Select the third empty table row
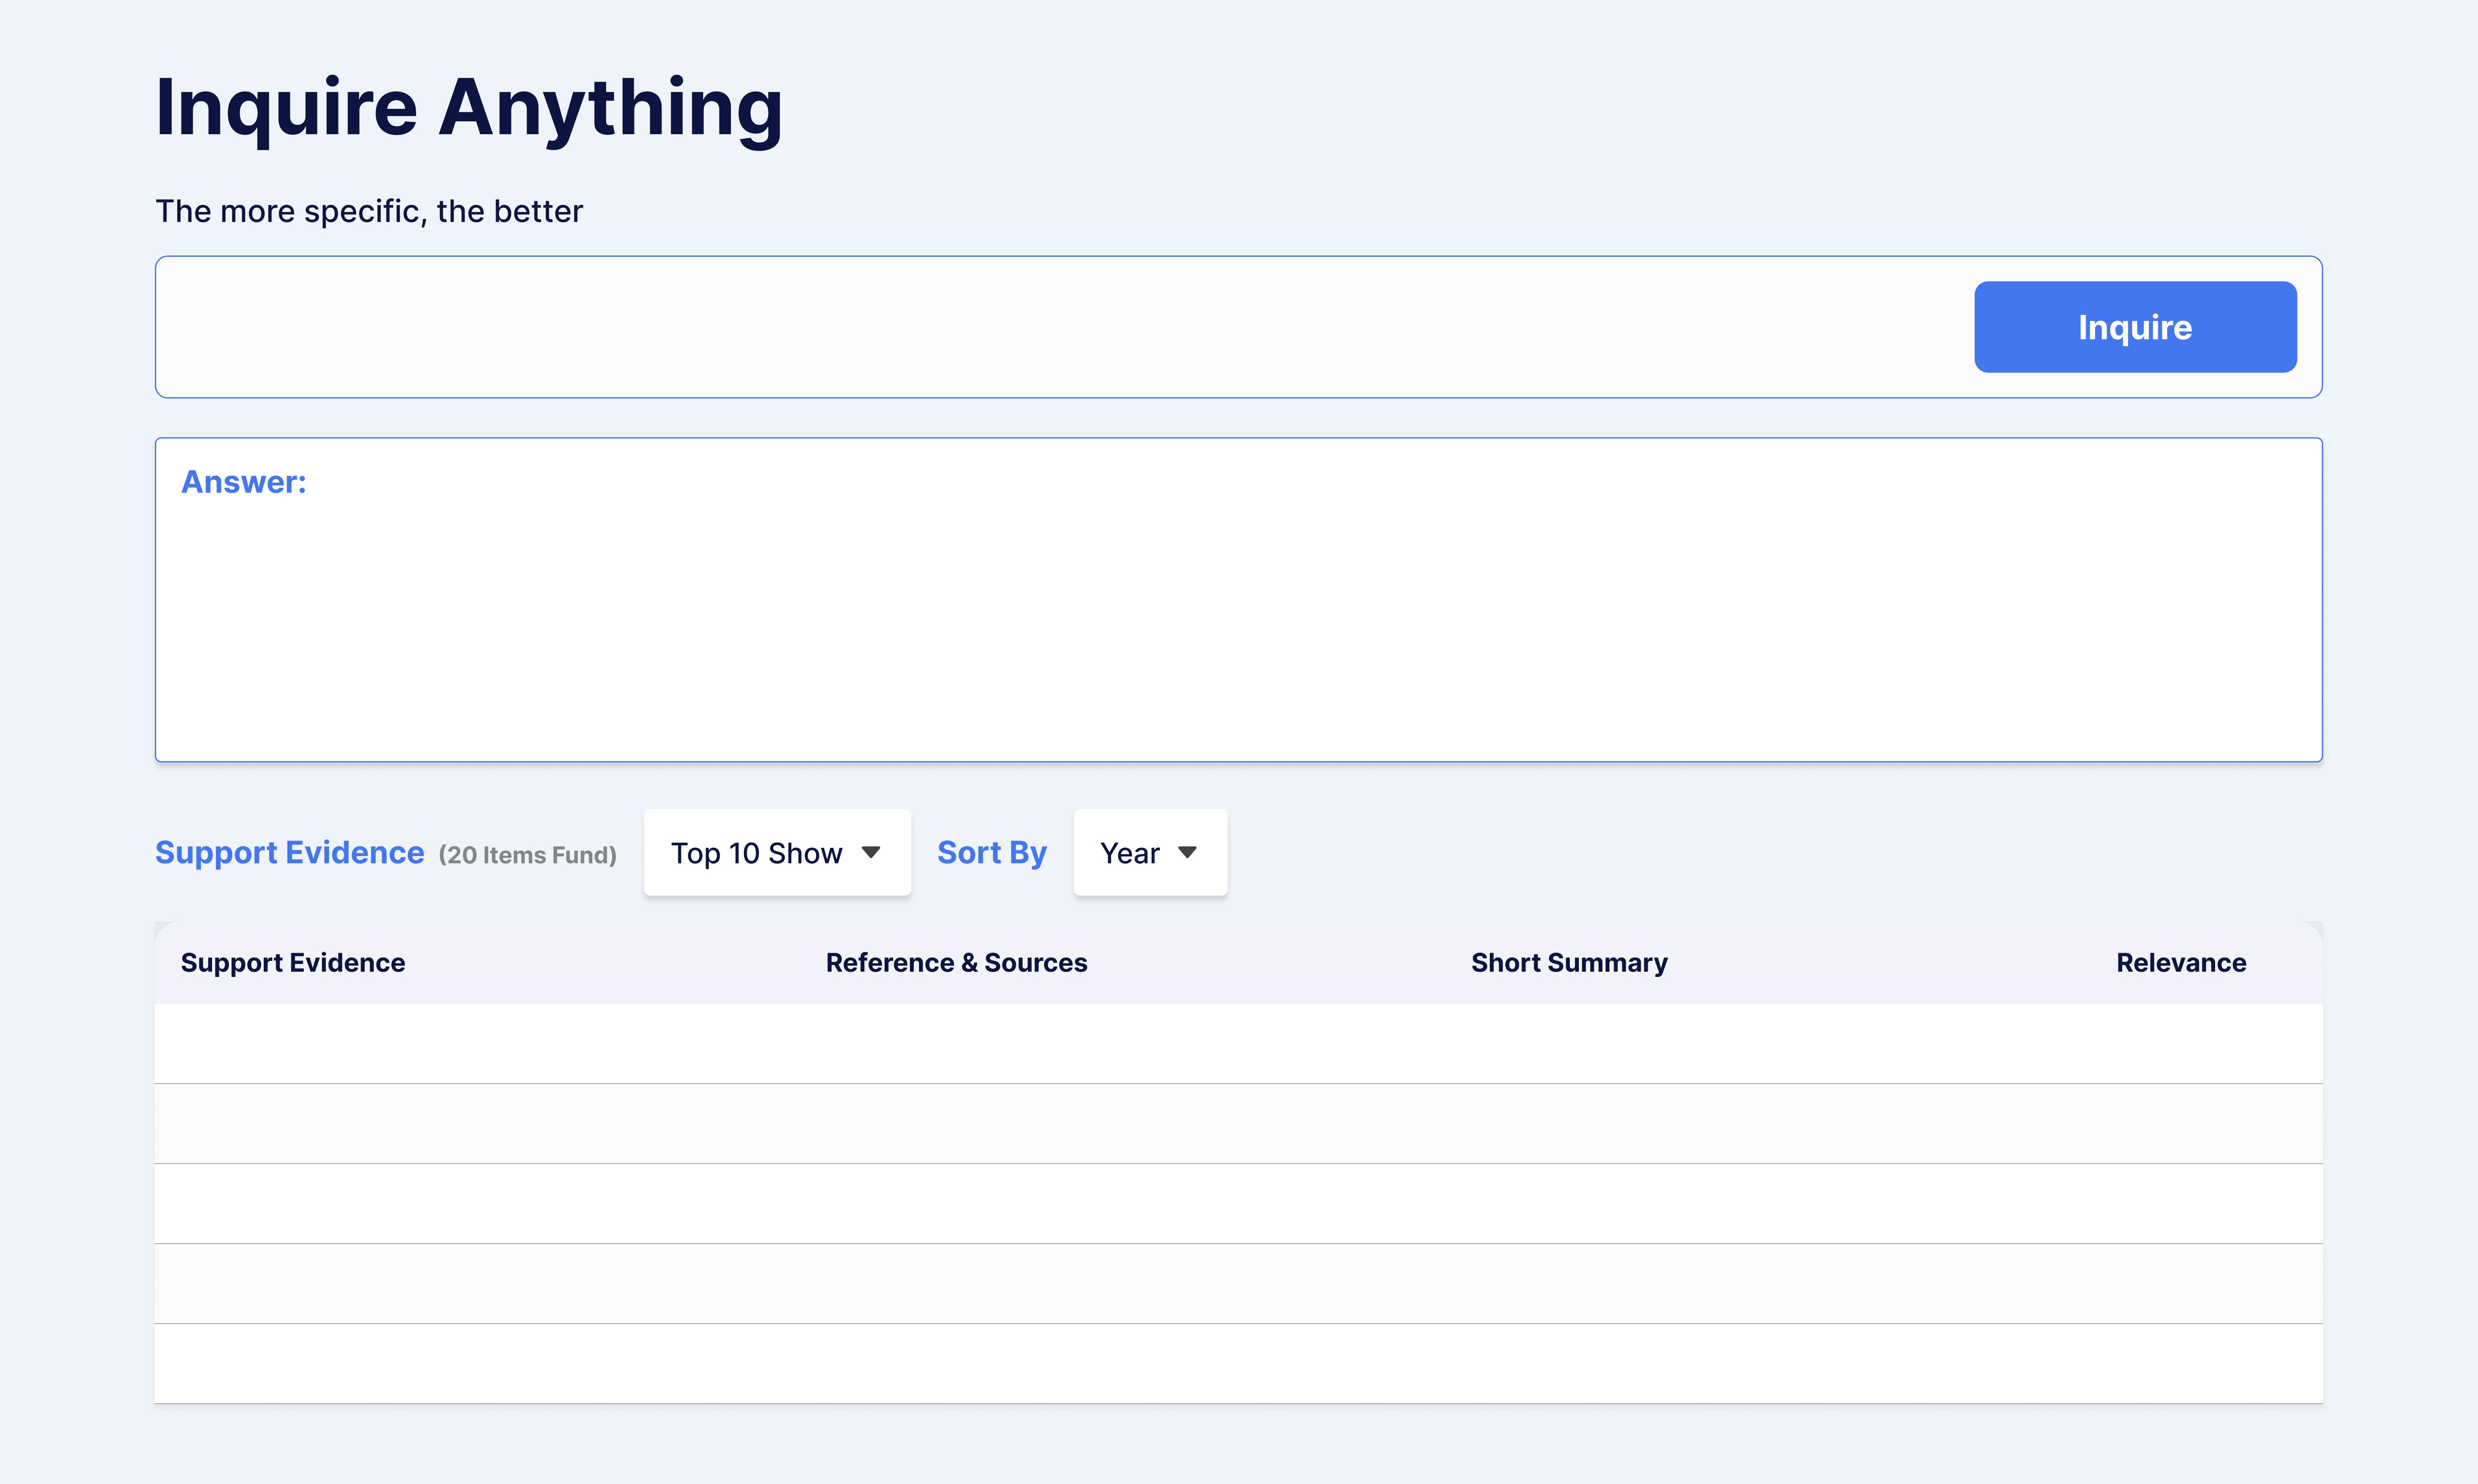Viewport: 2478px width, 1484px height. click(x=1238, y=1204)
